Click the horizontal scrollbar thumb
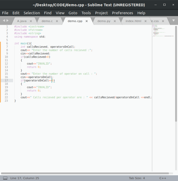The width and height of the screenshot is (178, 181). click(x=85, y=173)
